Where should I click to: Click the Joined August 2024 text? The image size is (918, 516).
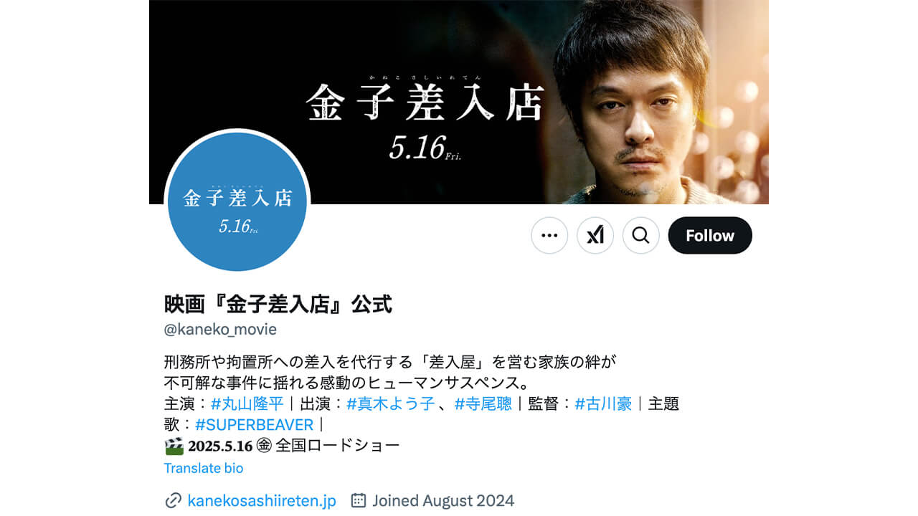(x=443, y=500)
